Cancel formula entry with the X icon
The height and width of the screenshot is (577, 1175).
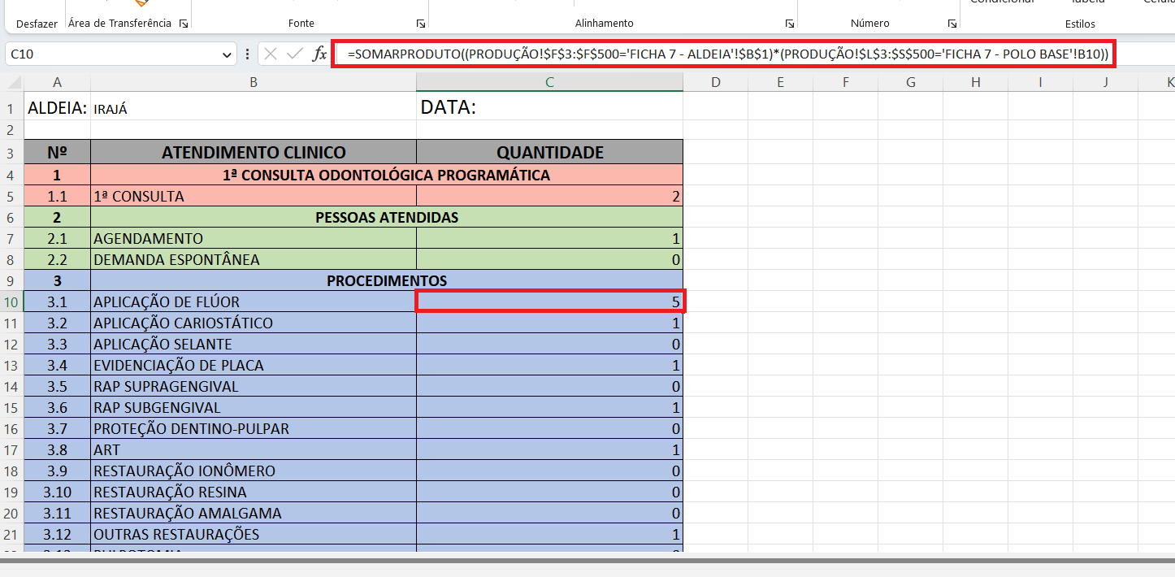[x=271, y=54]
